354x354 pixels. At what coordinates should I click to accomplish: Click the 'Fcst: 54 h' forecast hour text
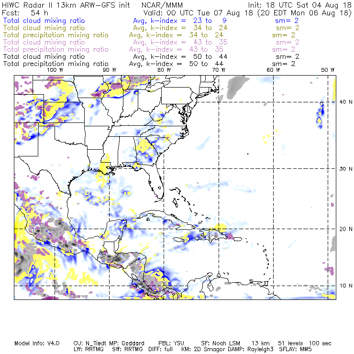[x=25, y=12]
